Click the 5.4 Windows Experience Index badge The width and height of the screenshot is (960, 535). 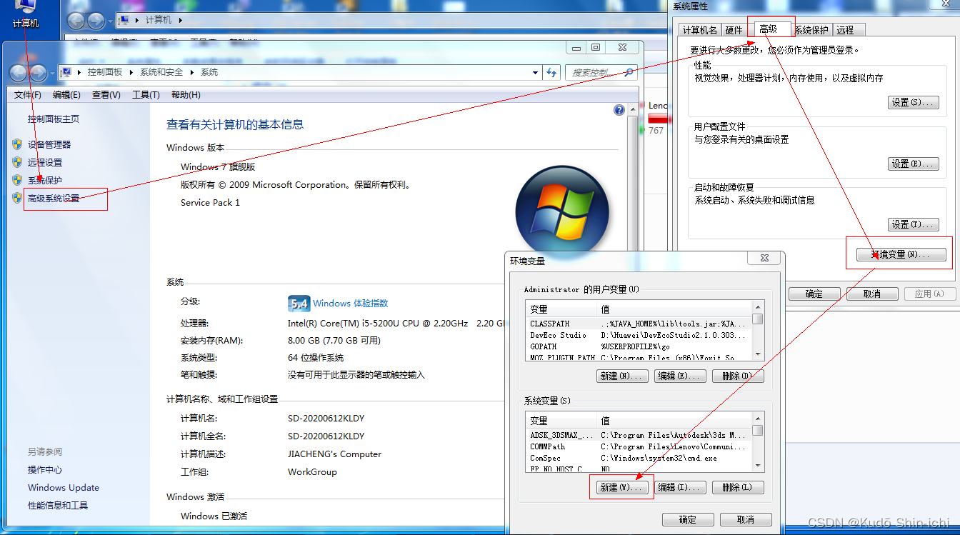click(x=298, y=304)
